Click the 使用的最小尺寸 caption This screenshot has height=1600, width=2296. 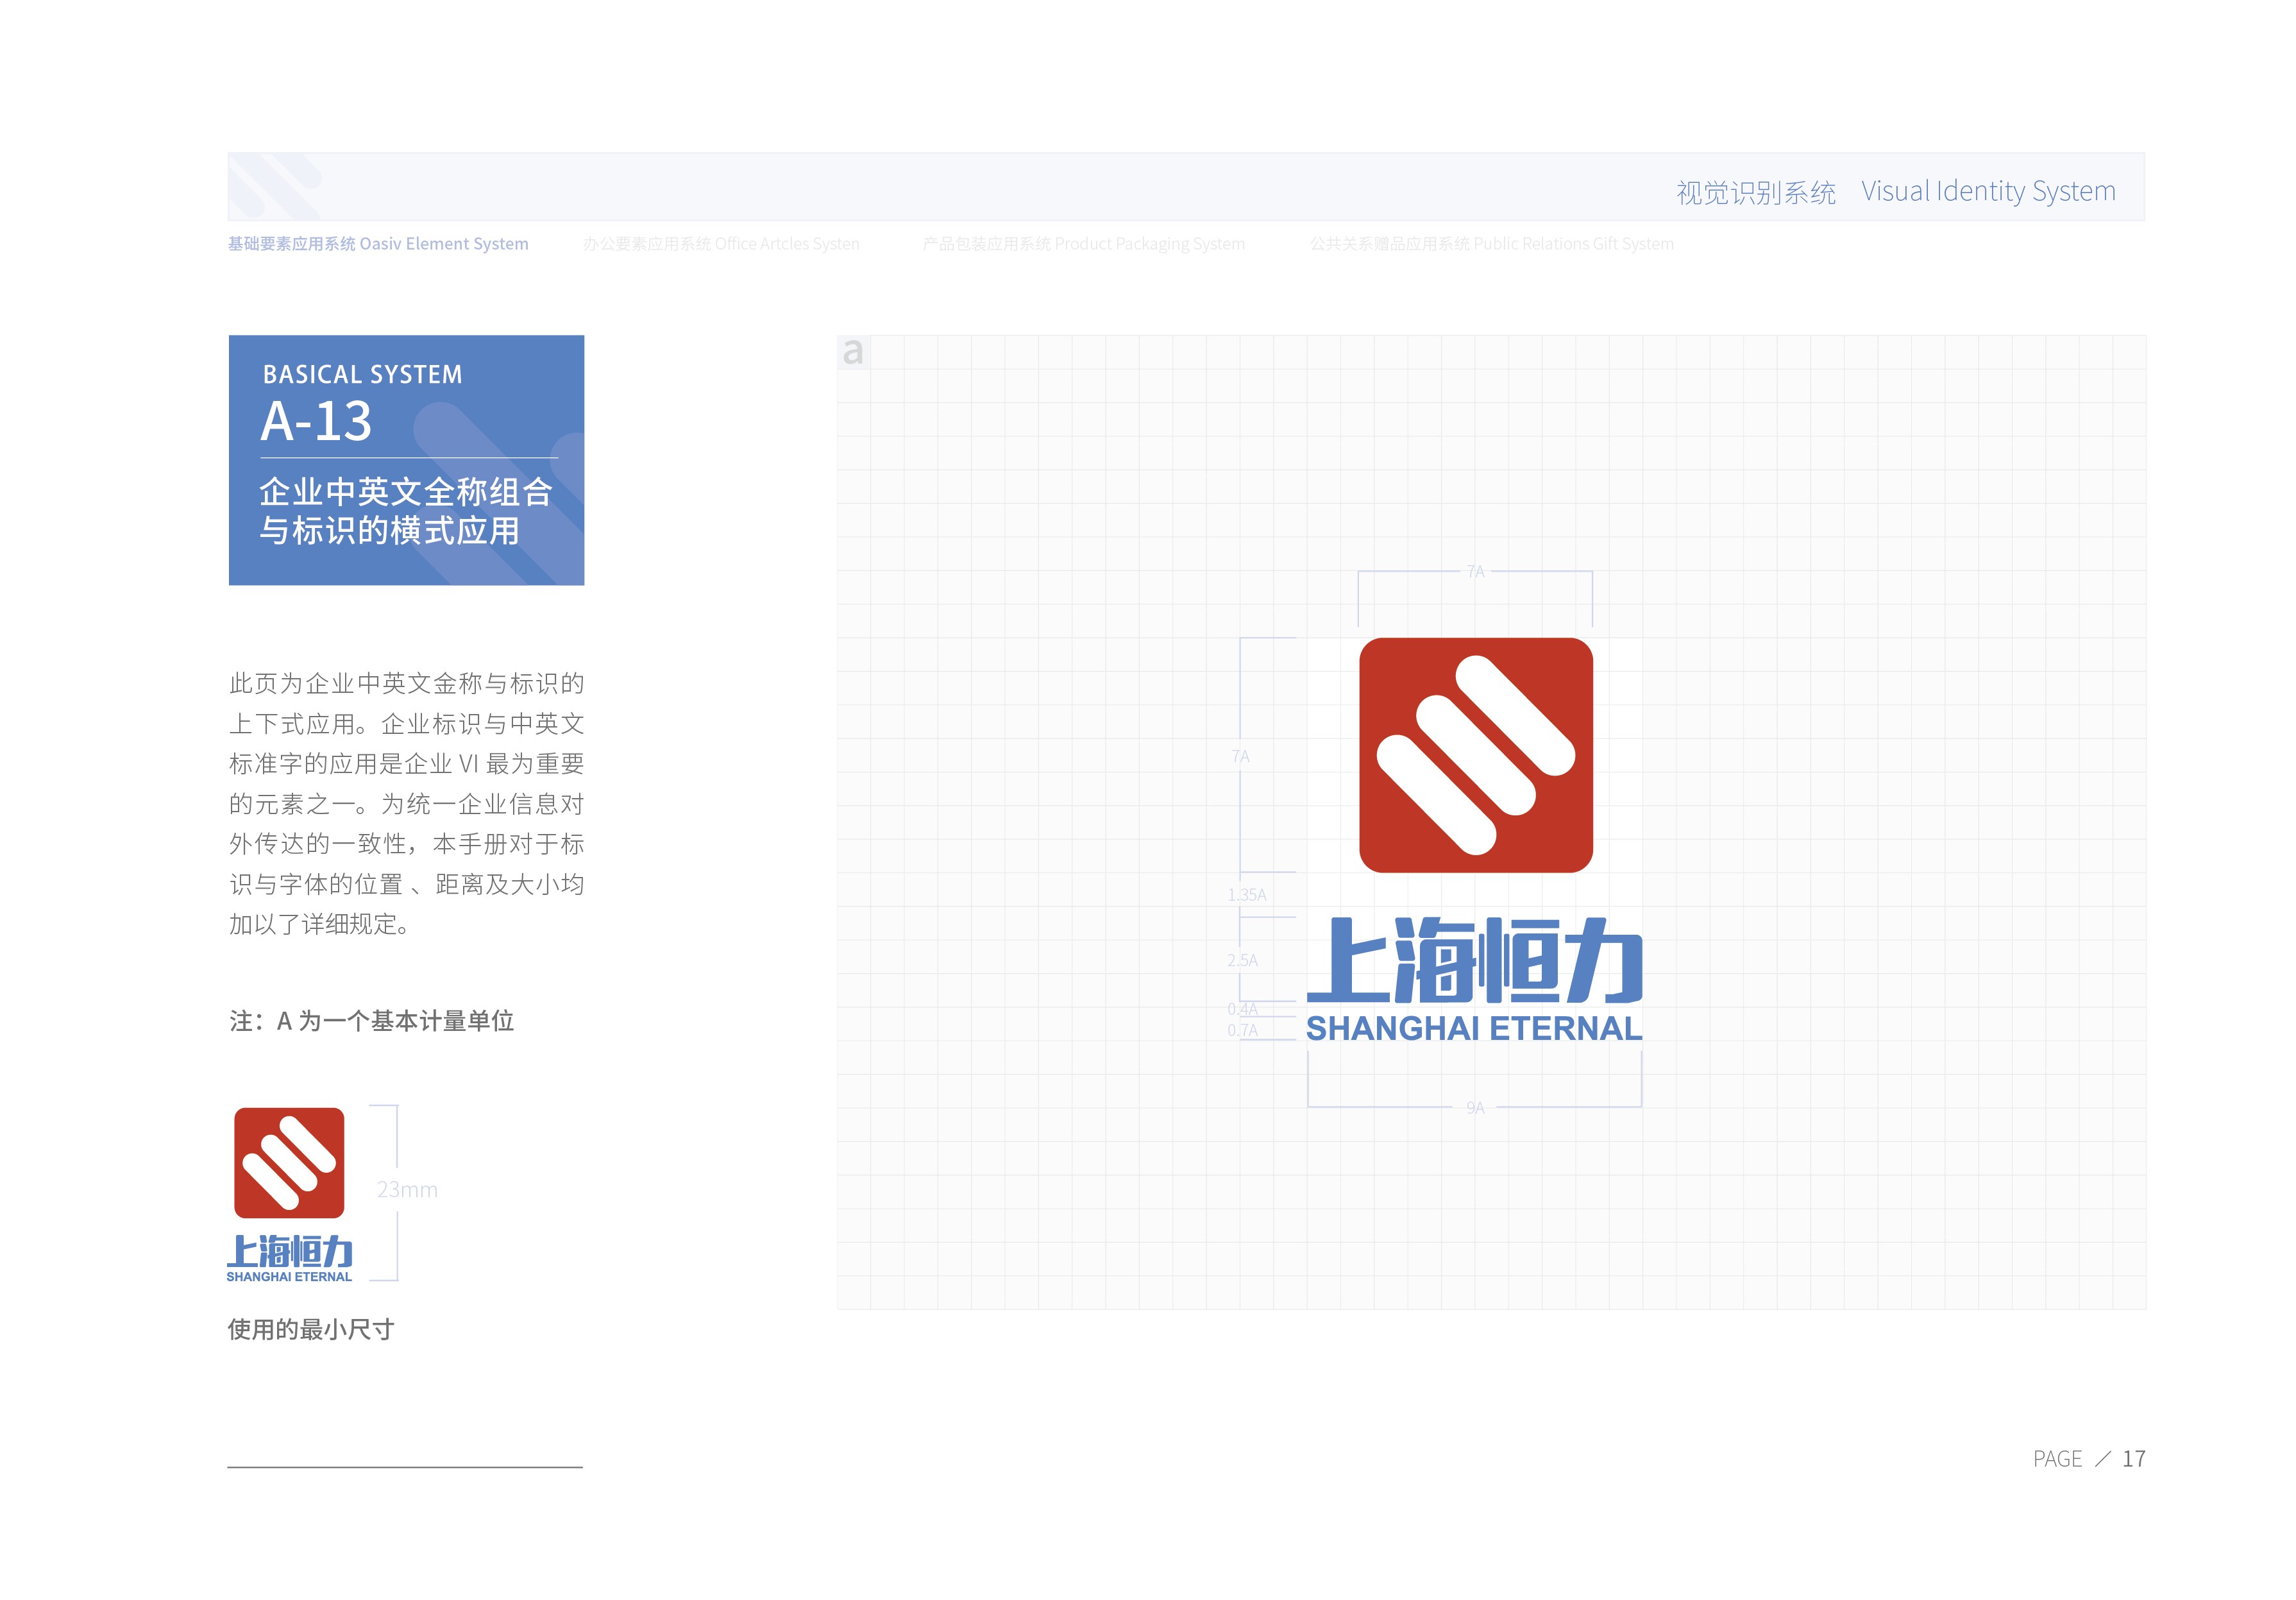311,1329
